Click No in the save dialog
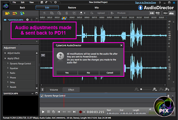Screen dimensions: 178x120 88,73
